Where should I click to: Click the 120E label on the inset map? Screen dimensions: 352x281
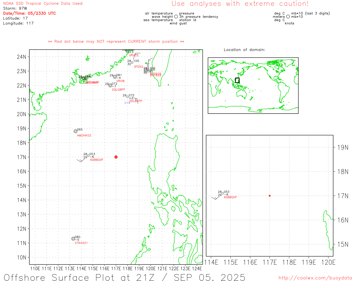[328, 262]
